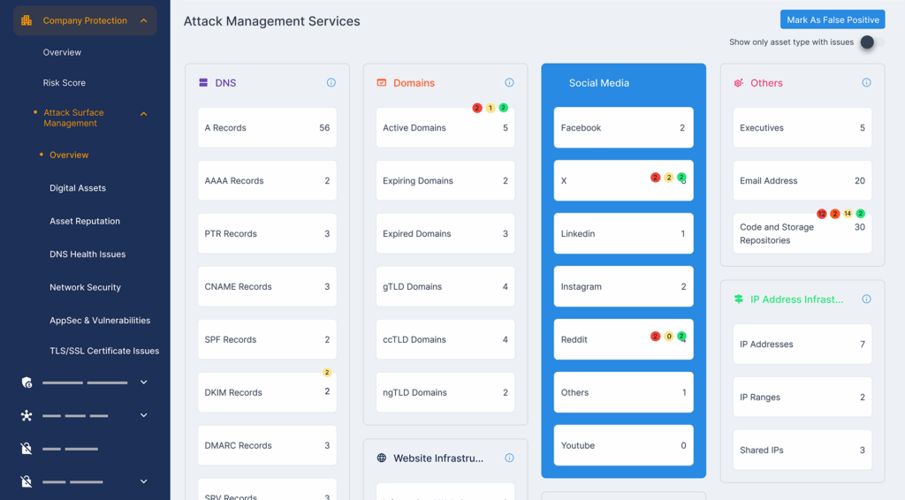Click the yellow badge on Reddit card
The height and width of the screenshot is (500, 905).
click(x=668, y=337)
